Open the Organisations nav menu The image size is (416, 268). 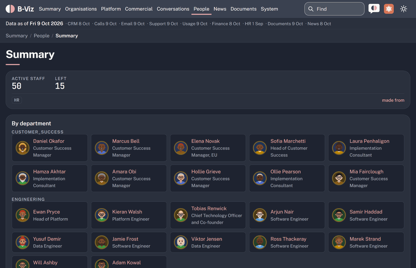click(x=81, y=9)
